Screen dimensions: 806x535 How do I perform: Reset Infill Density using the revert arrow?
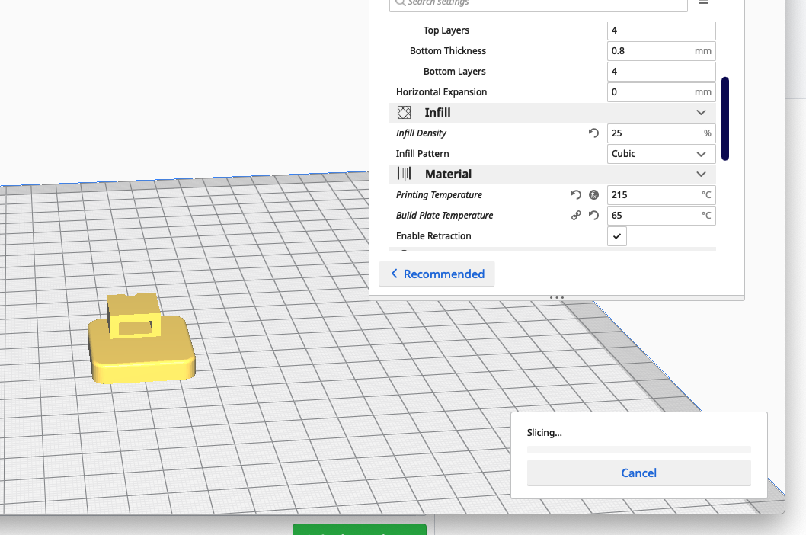(x=593, y=133)
